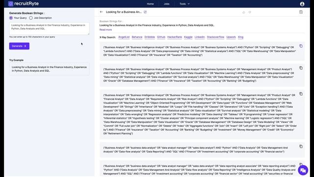Open Dribbble X-Ray search

[x=150, y=37]
